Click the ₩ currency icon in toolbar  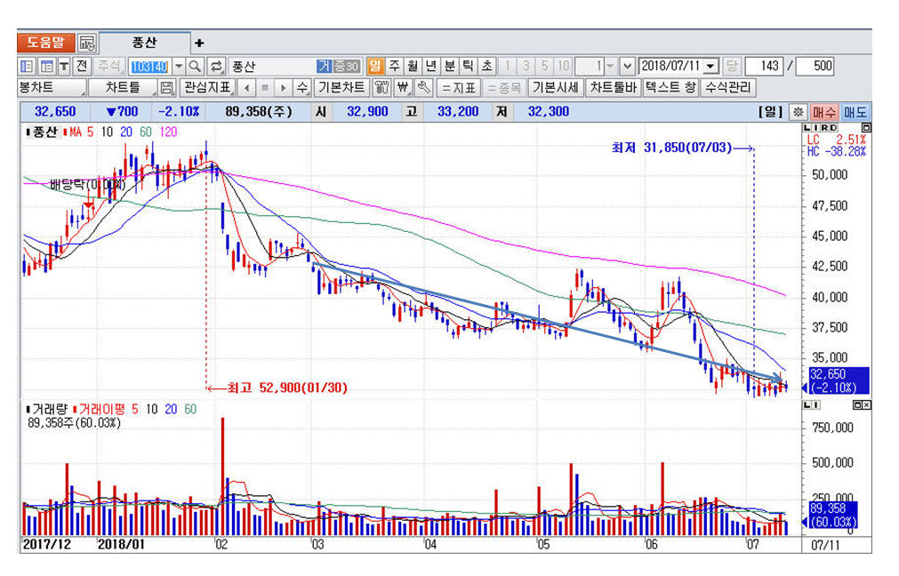coord(402,88)
